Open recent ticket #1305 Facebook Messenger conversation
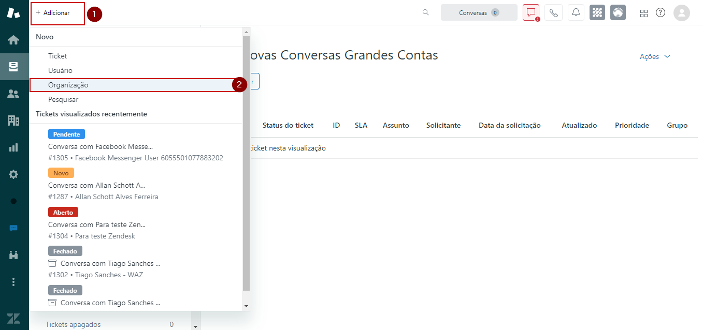The image size is (703, 330). pyautogui.click(x=101, y=146)
